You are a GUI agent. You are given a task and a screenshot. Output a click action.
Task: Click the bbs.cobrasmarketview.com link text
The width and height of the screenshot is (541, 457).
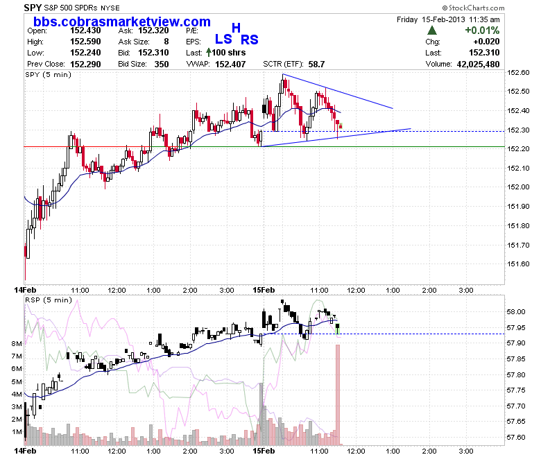[122, 21]
